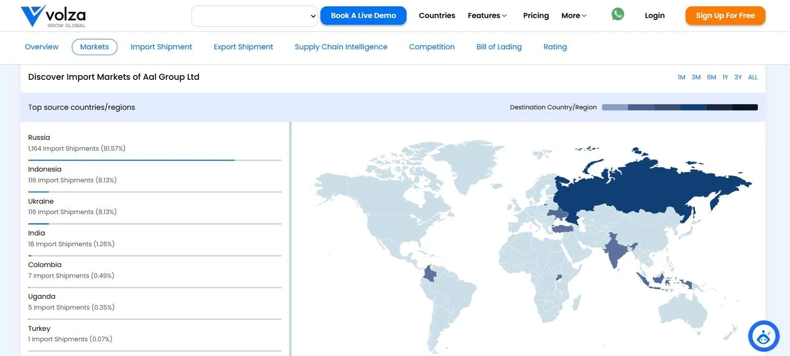The image size is (790, 356).
Task: Open the search dropdown in the header
Action: point(254,16)
